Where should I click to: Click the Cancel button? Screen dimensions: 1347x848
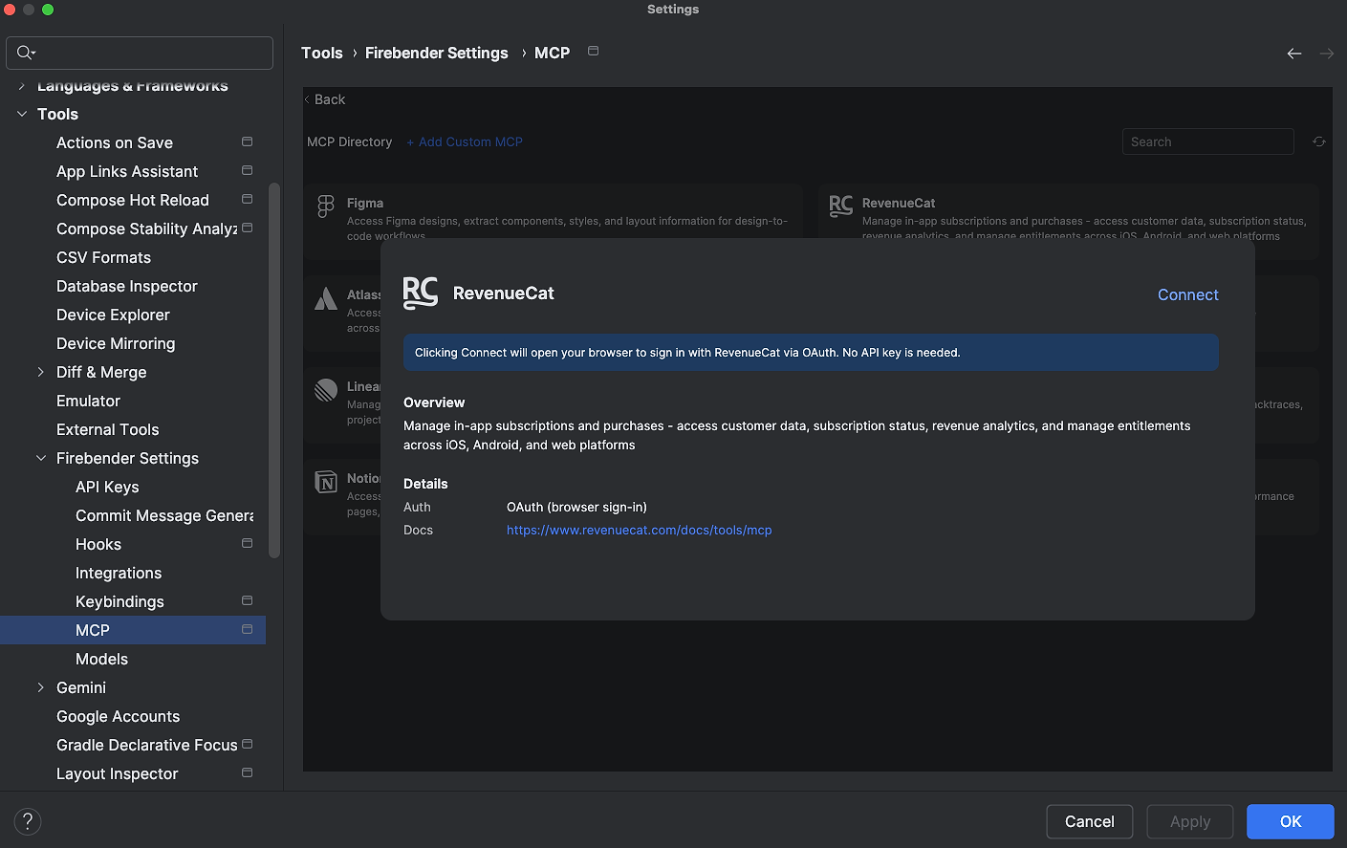pyautogui.click(x=1090, y=821)
